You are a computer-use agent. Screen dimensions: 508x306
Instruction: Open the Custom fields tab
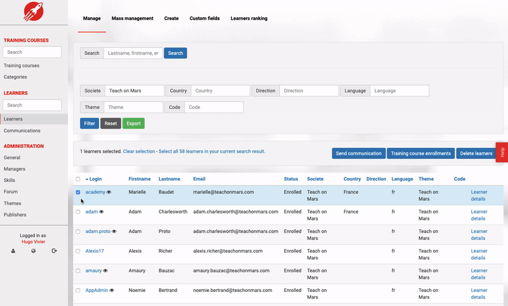click(x=204, y=18)
